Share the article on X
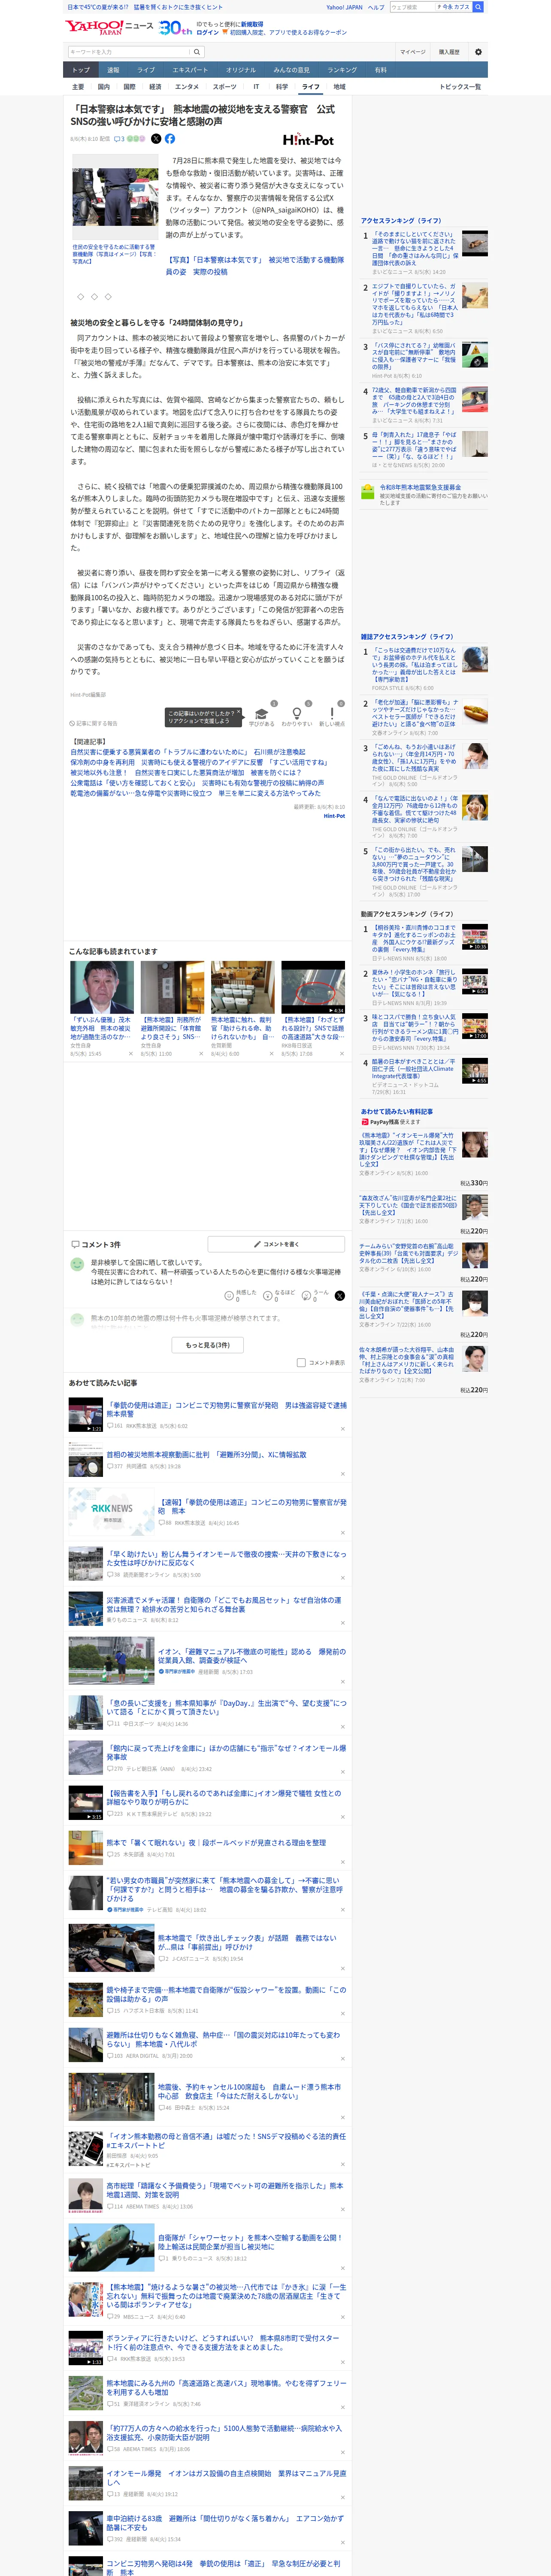551x2576 pixels. (x=156, y=139)
